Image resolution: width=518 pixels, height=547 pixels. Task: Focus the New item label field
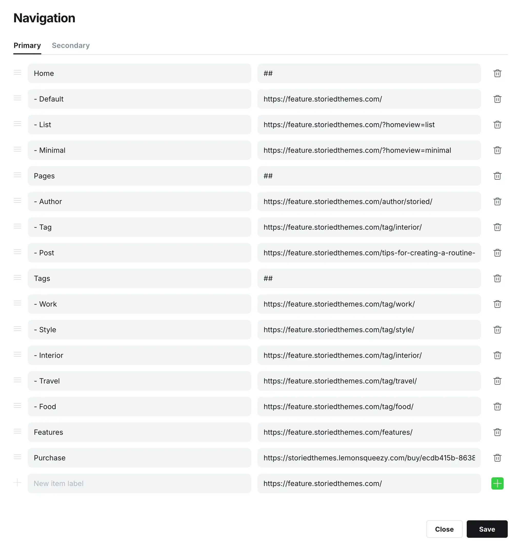(140, 483)
